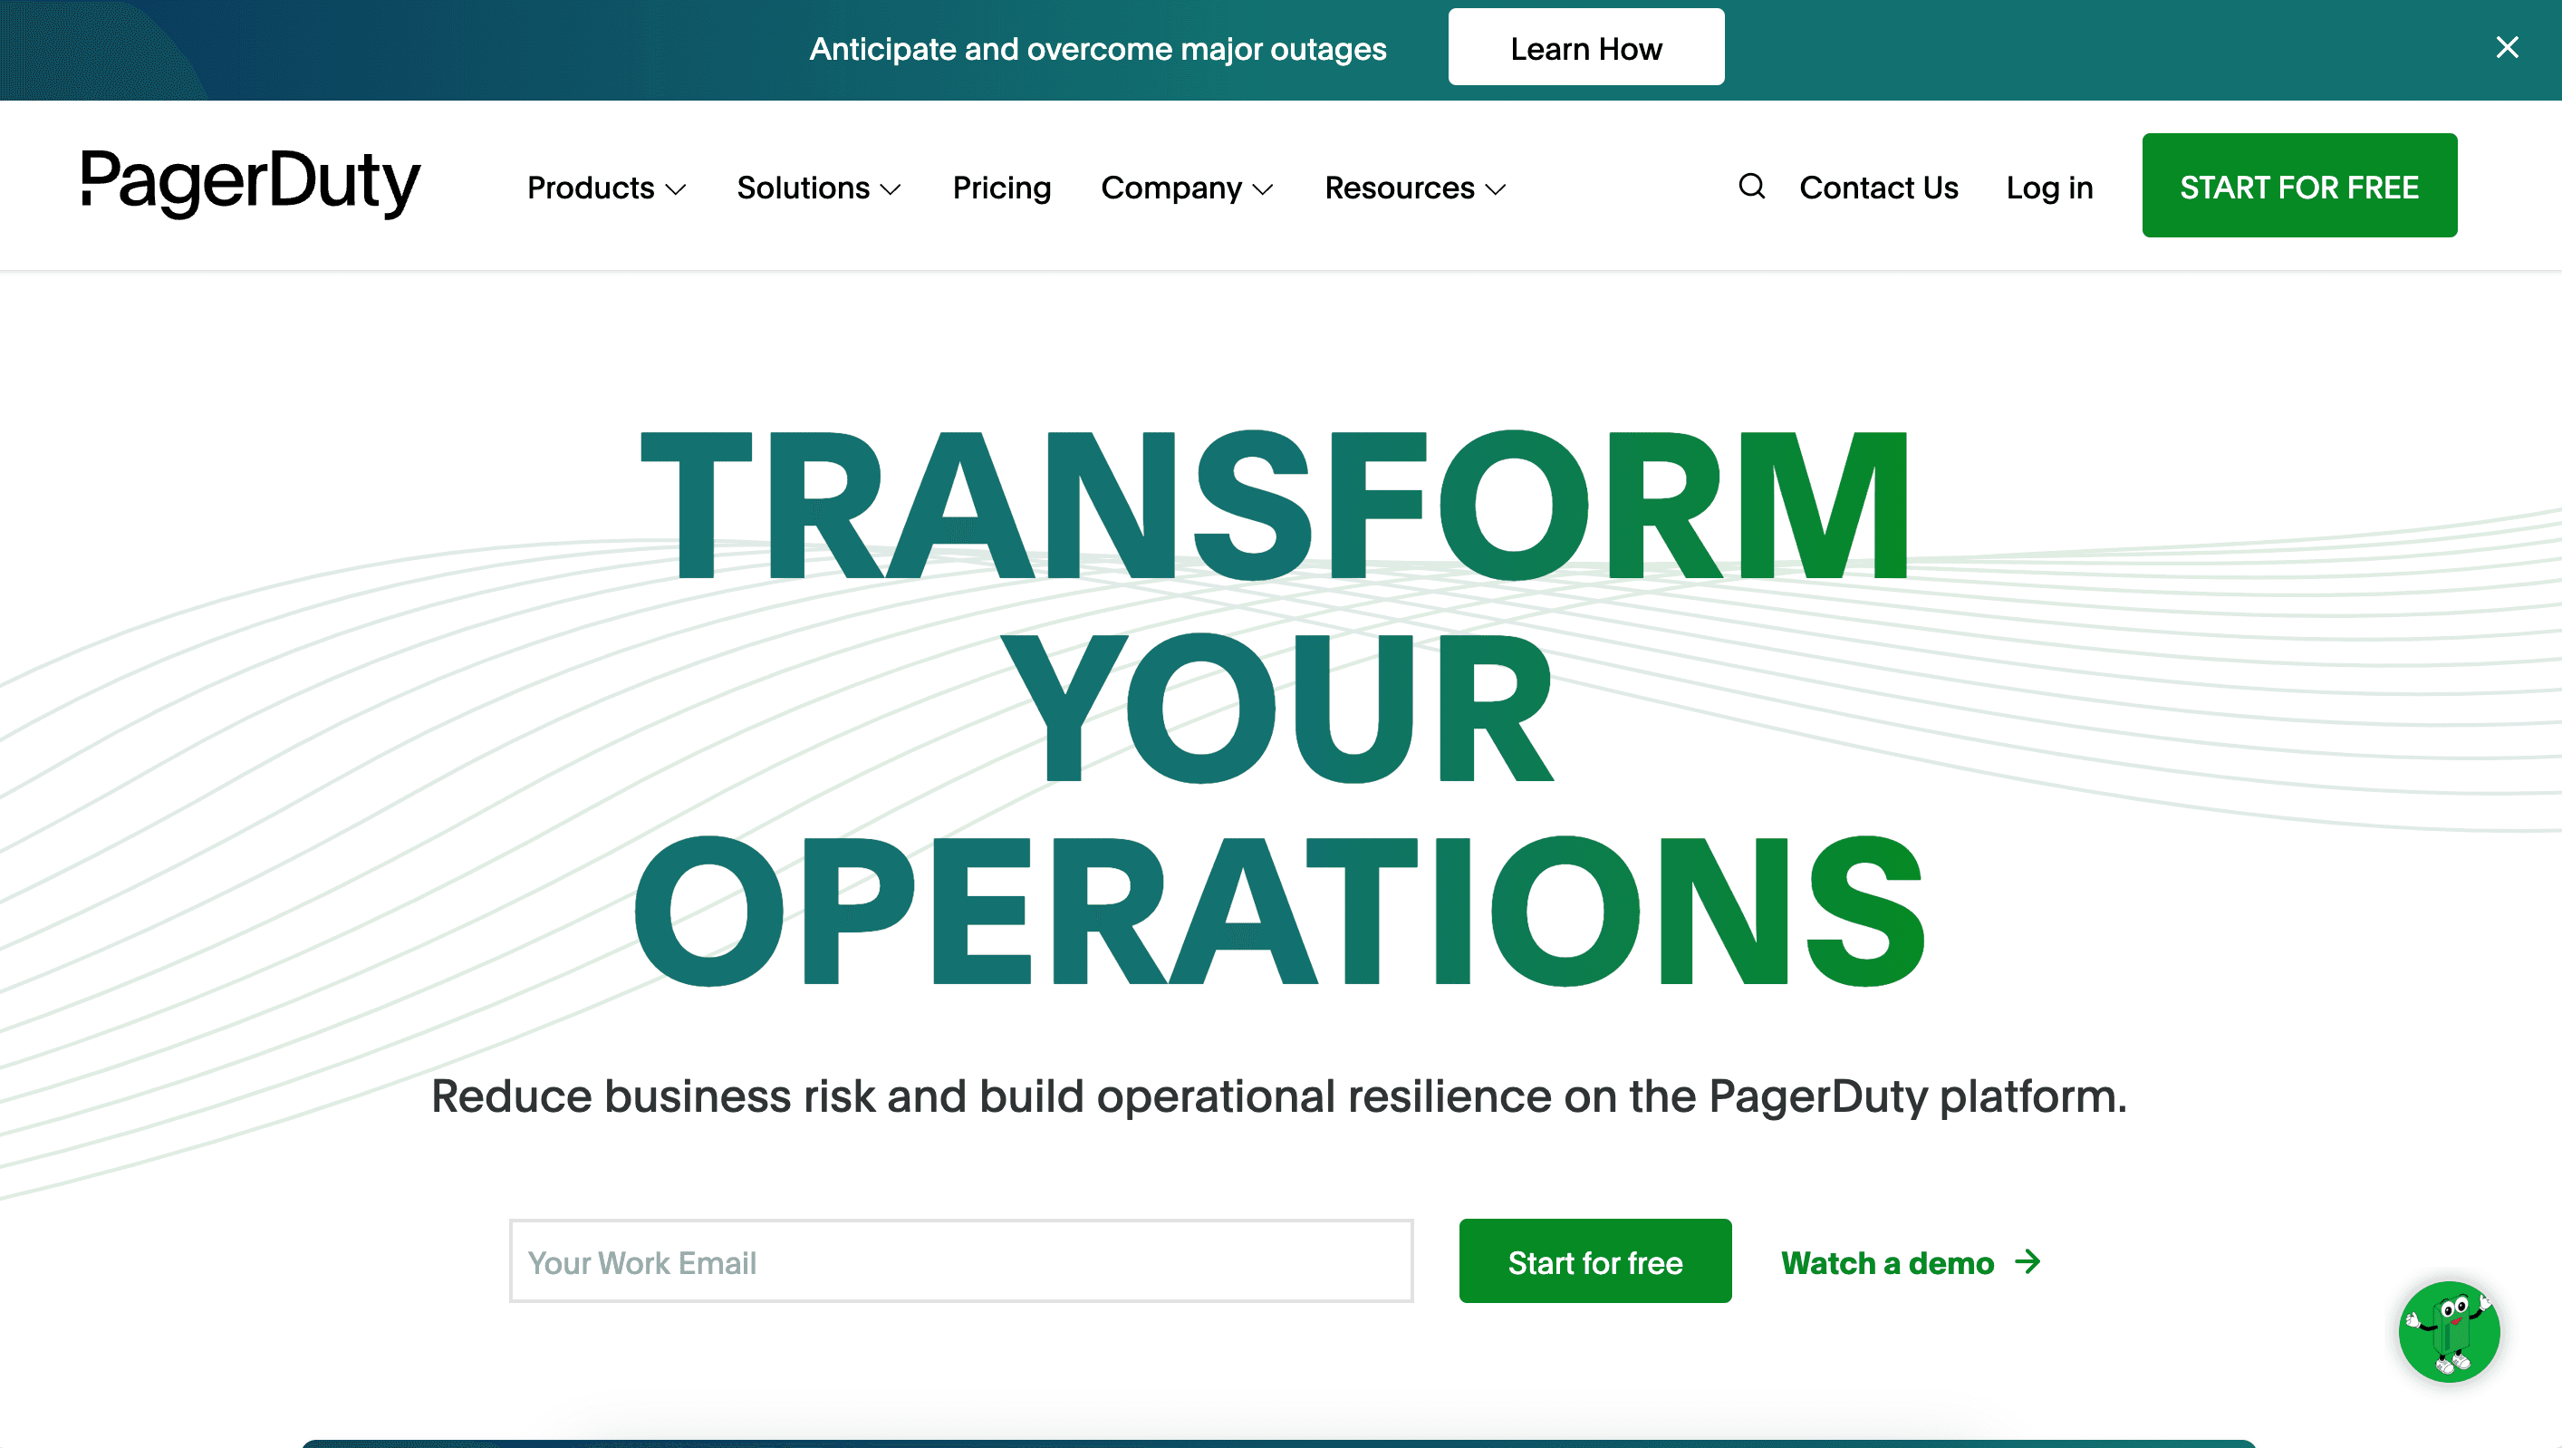Expand the Solutions menu
This screenshot has height=1448, width=2562.
coord(819,188)
